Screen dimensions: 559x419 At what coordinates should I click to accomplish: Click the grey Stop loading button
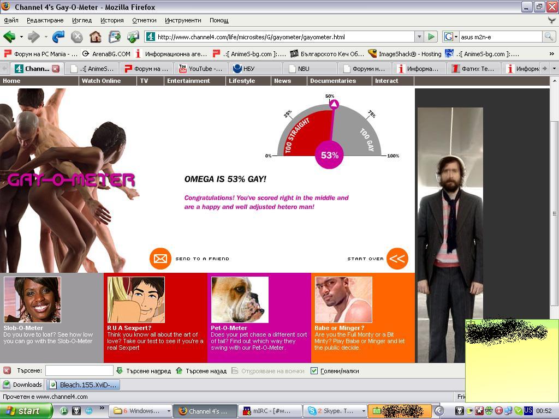tap(76, 37)
